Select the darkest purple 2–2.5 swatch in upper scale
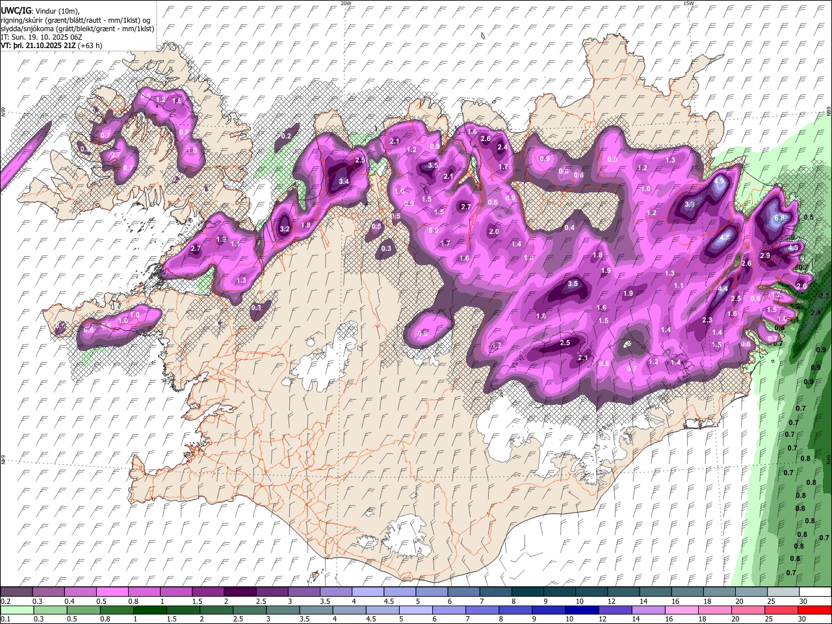The image size is (832, 624). 240,591
